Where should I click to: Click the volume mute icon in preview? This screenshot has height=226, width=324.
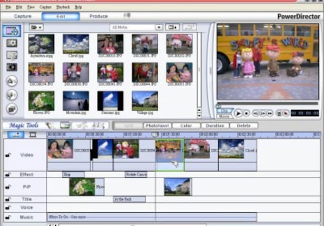pos(286,113)
